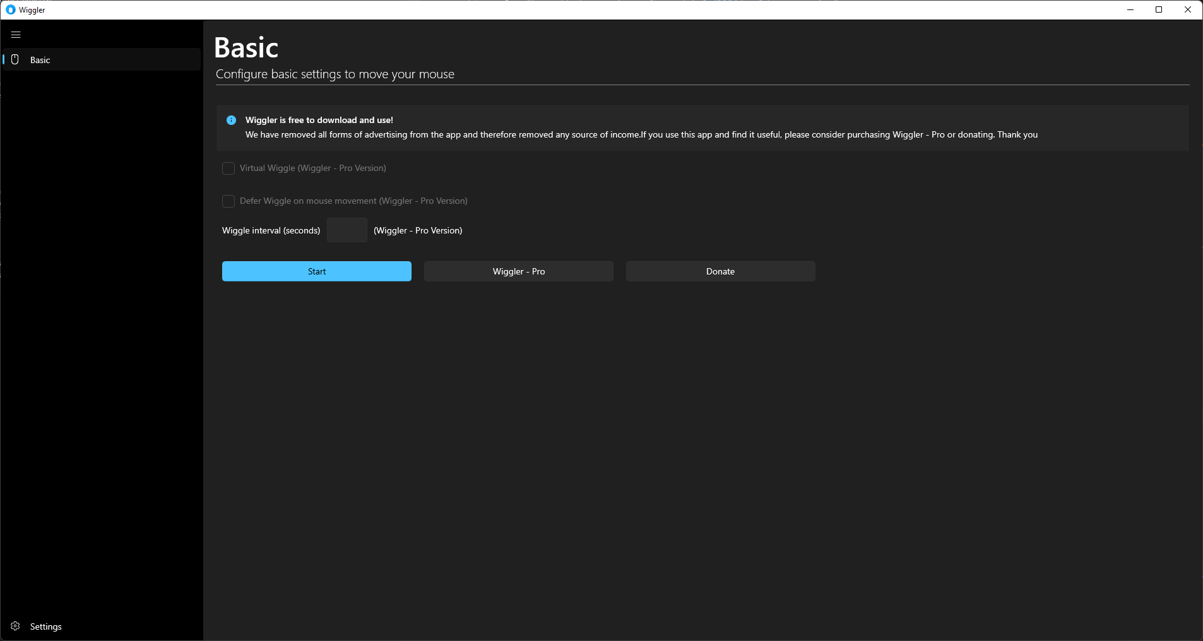
Task: Check Defer Wiggle on mouse movement
Action: click(228, 201)
